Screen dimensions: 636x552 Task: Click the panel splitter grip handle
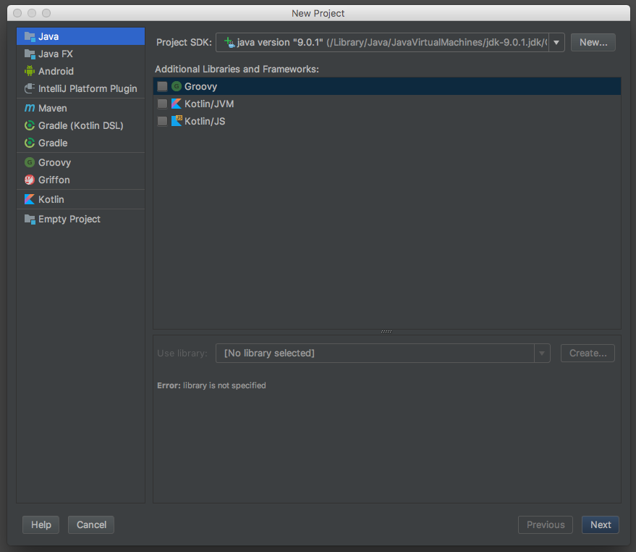tap(386, 332)
